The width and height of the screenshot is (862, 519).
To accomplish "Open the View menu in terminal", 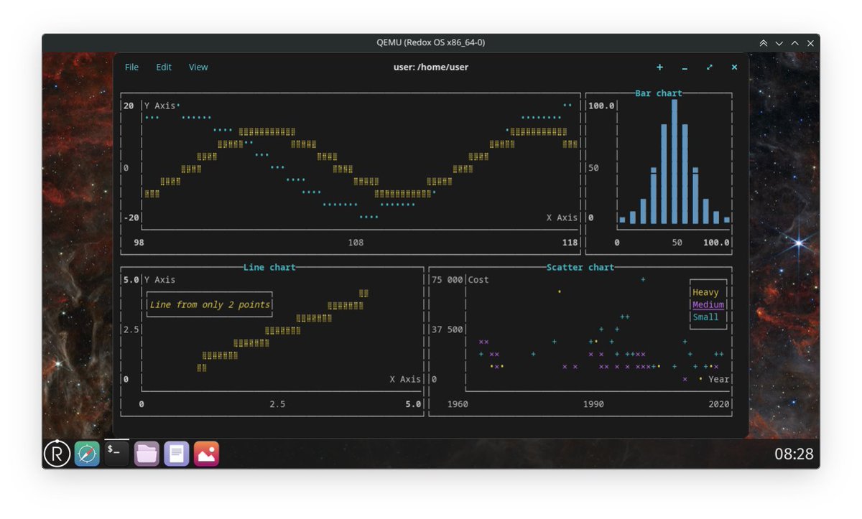I will [x=198, y=67].
